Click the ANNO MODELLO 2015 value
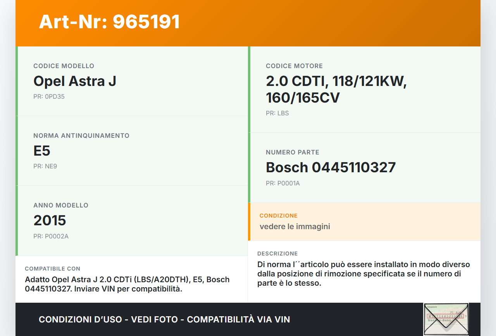This screenshot has width=496, height=336. point(50,220)
